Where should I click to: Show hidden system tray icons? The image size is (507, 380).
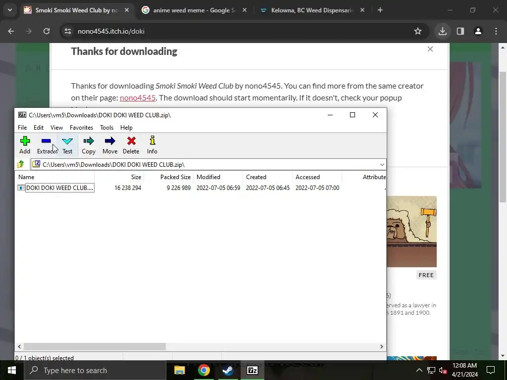pyautogui.click(x=419, y=370)
